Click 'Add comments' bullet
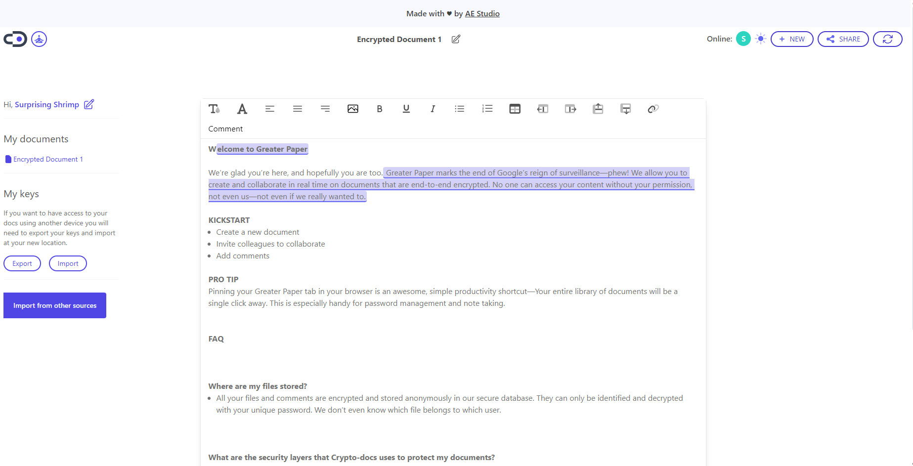Screen dimensions: 913x466 coord(243,256)
